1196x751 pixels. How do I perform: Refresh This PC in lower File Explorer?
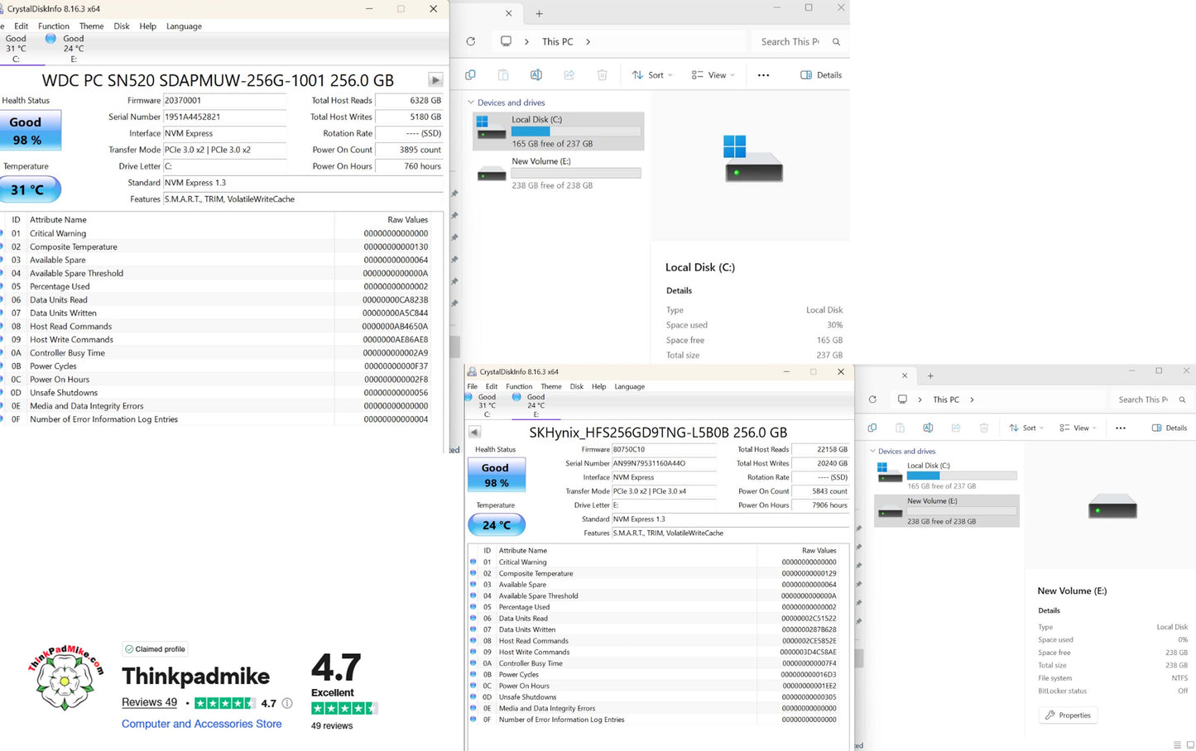point(872,399)
